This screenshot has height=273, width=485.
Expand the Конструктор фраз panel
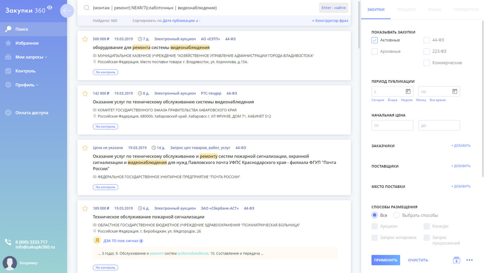pos(330,21)
